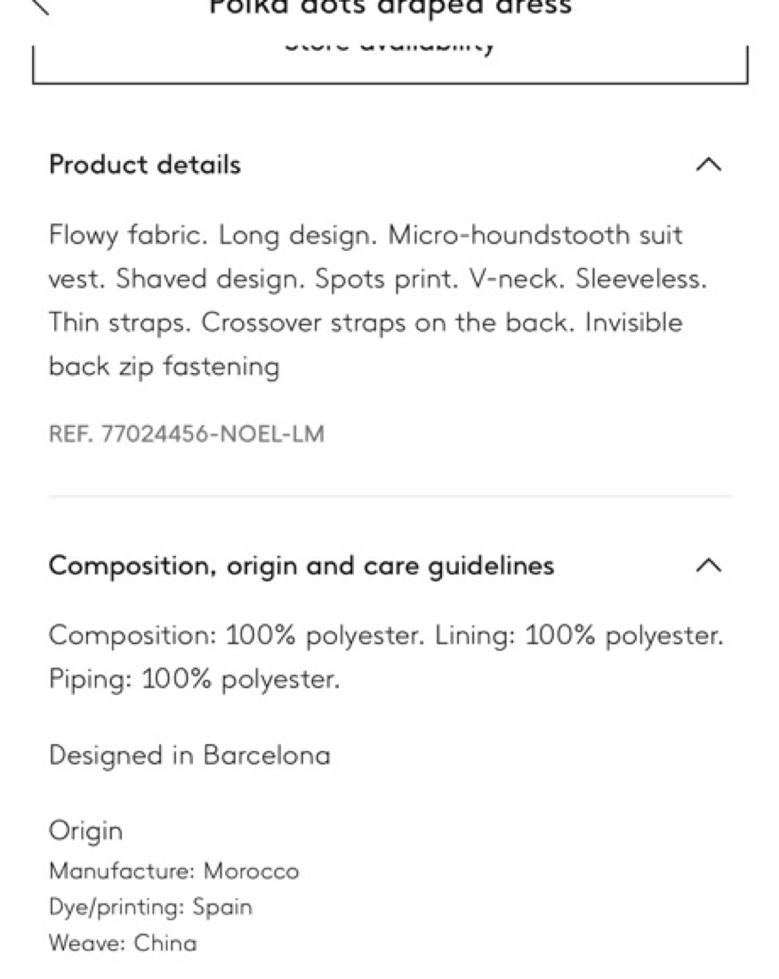This screenshot has height=979, width=779.
Task: Tap the Polka dots draped dress title
Action: [390, 7]
